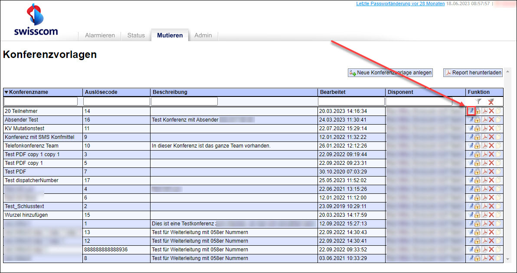Screen dimensions: 517x273
Task: Copy the 'Telefonkonferenz Team' template
Action: tap(498, 145)
